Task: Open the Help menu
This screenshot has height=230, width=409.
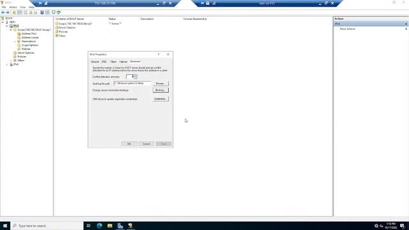Action: (31, 7)
